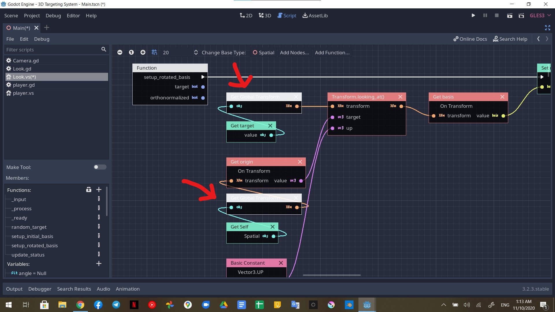Open the Online Docs link
Screen dimensions: 555x312
[x=470, y=39]
